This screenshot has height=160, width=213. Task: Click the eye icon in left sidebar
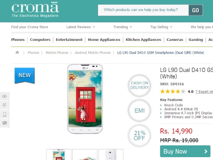[x=5, y=96]
